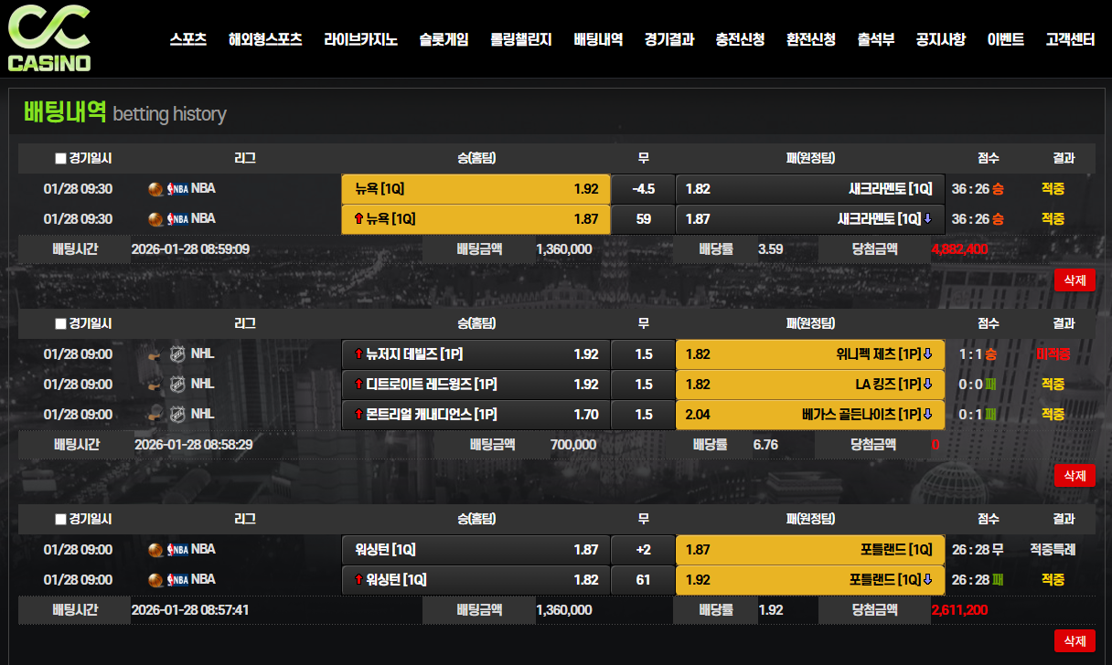
Task: Click the red up arrow beside 디트로이트 레드윙즈
Action: 358,385
